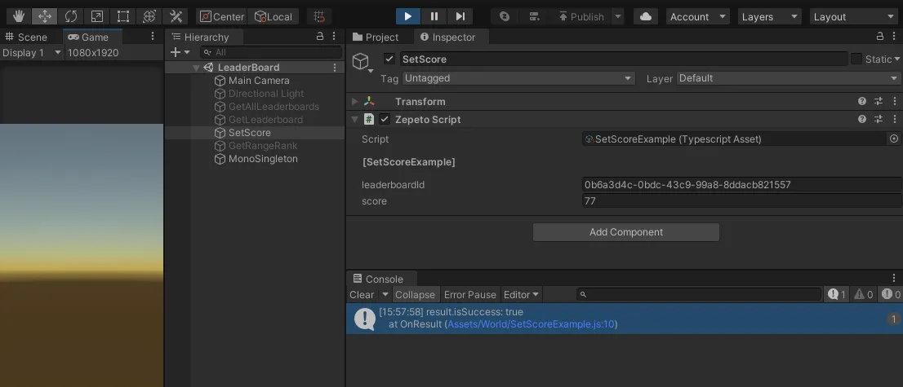The height and width of the screenshot is (387, 903).
Task: Open Zepeto Script presets icon
Action: tap(879, 120)
